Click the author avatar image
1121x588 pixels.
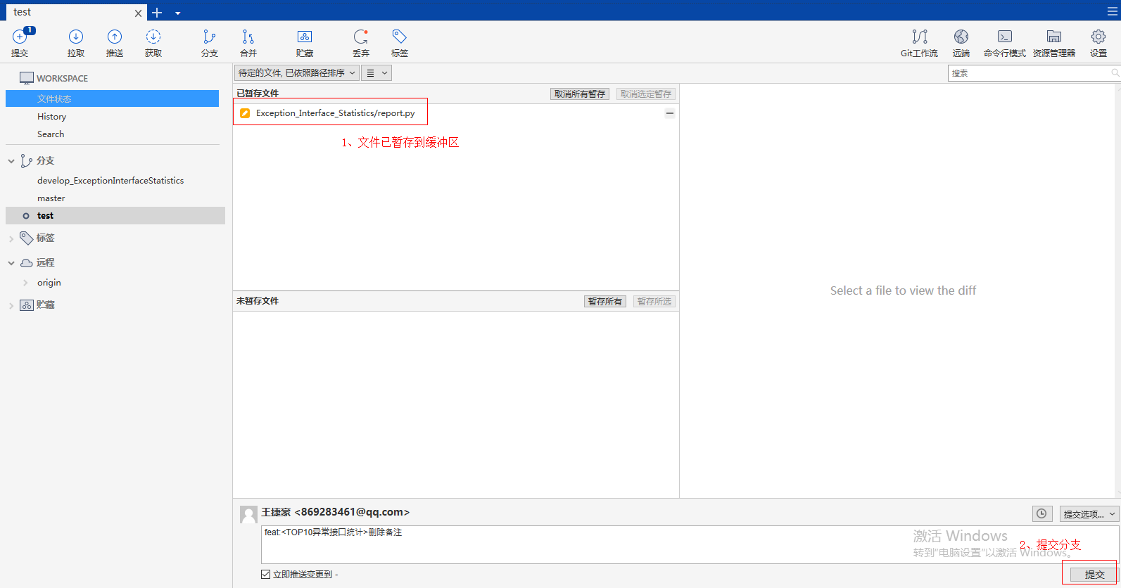pos(248,514)
